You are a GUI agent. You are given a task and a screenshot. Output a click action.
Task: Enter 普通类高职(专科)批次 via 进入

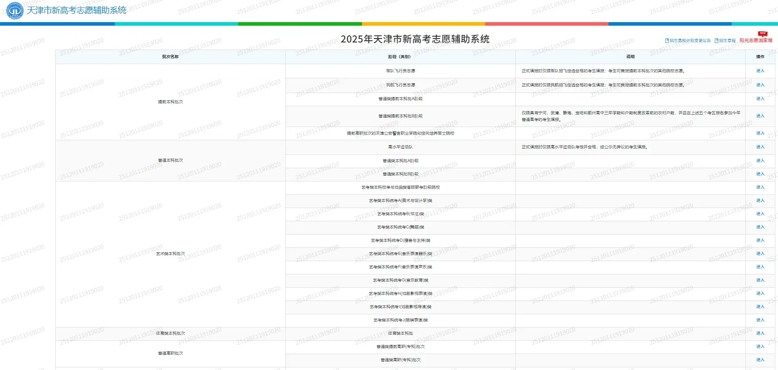click(x=760, y=360)
